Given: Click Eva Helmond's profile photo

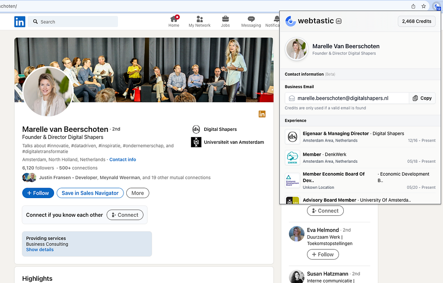Looking at the screenshot, I should click(297, 233).
